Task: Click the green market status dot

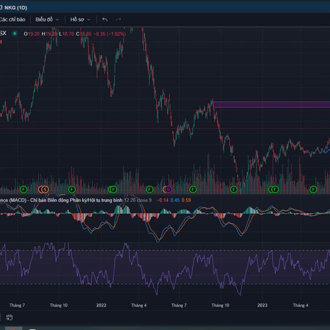Action: click(x=15, y=34)
